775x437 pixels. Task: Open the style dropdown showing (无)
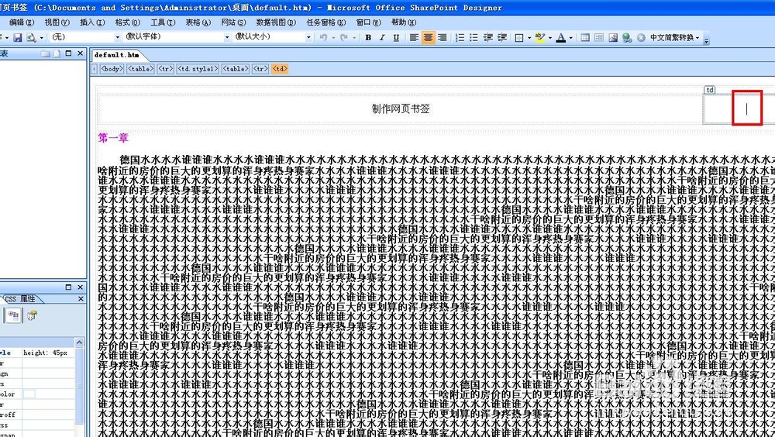117,37
